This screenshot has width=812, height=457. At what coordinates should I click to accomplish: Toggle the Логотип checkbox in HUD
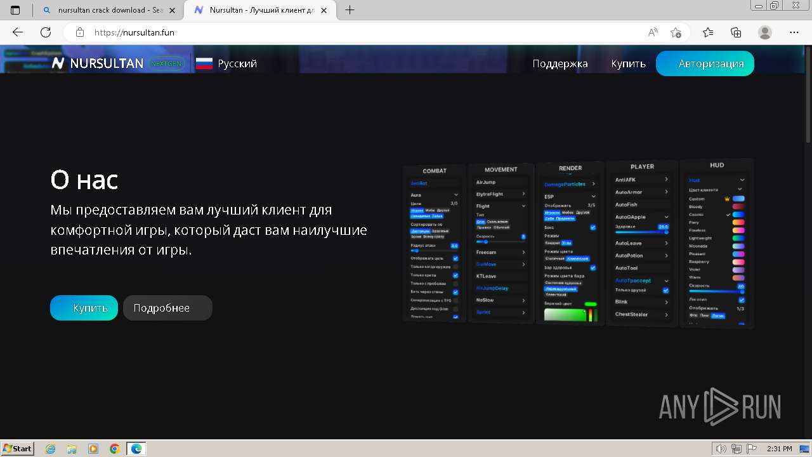(x=742, y=300)
